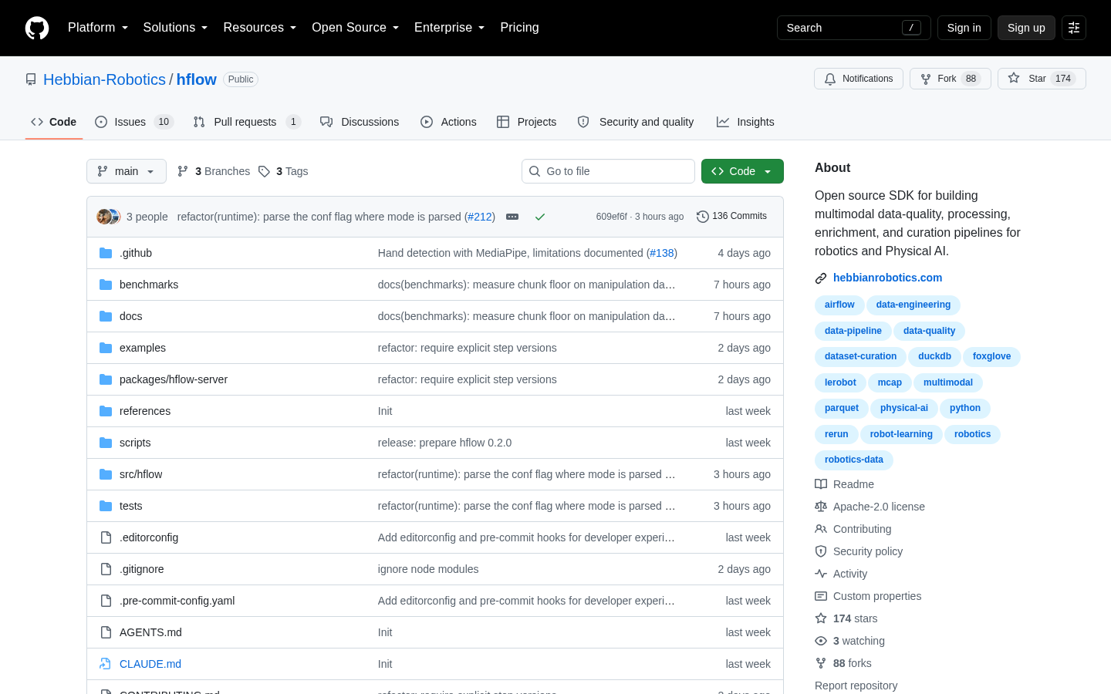Screen dimensions: 1111x694
Task: Open the Pricing page
Action: [519, 28]
